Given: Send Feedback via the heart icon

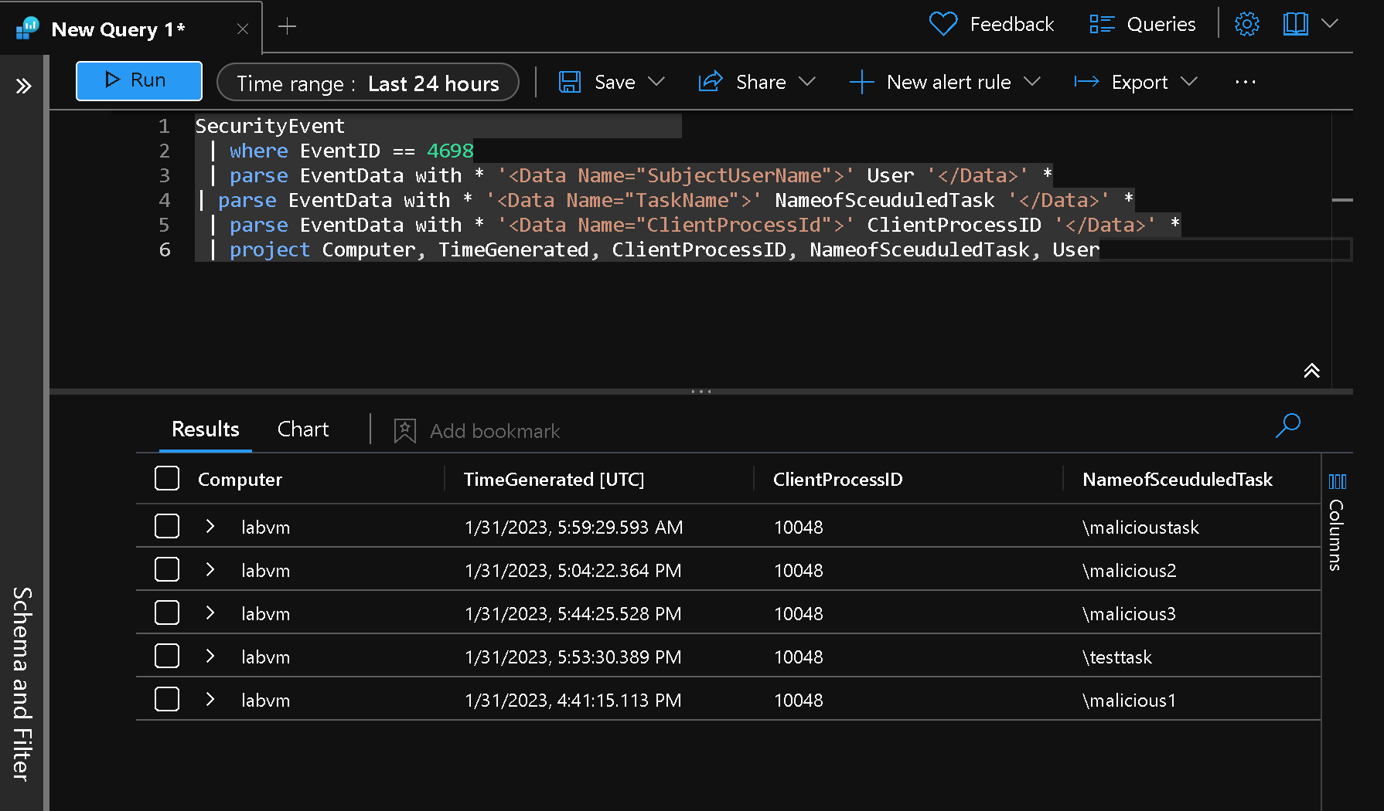Looking at the screenshot, I should (943, 24).
